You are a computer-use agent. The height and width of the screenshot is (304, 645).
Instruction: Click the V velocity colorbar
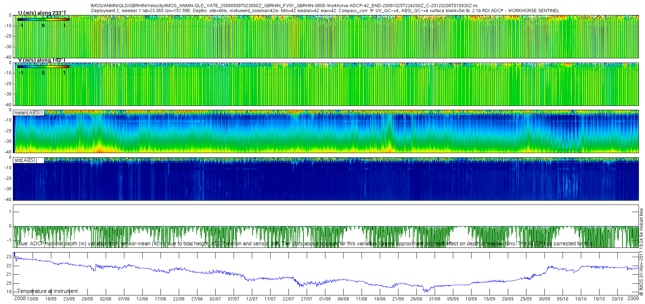(x=43, y=67)
